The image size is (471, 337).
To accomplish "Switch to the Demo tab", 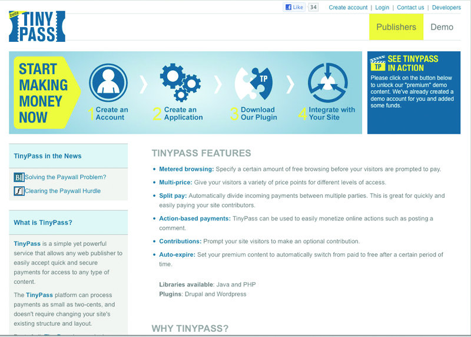I will tap(442, 27).
